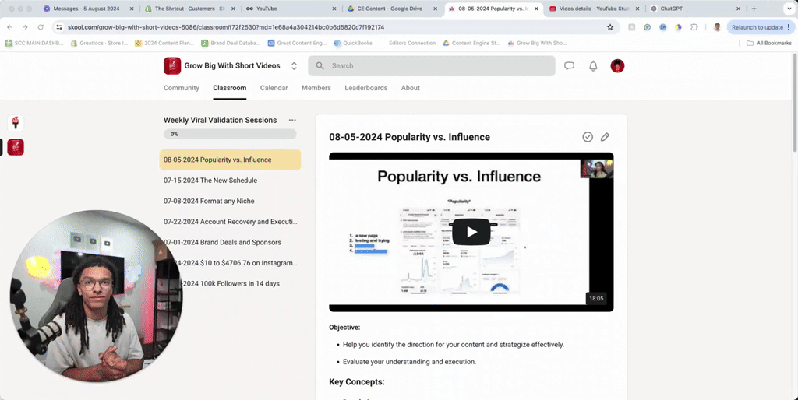Click the circular webcam overlay
Screen dimensions: 798x400
coord(96,296)
